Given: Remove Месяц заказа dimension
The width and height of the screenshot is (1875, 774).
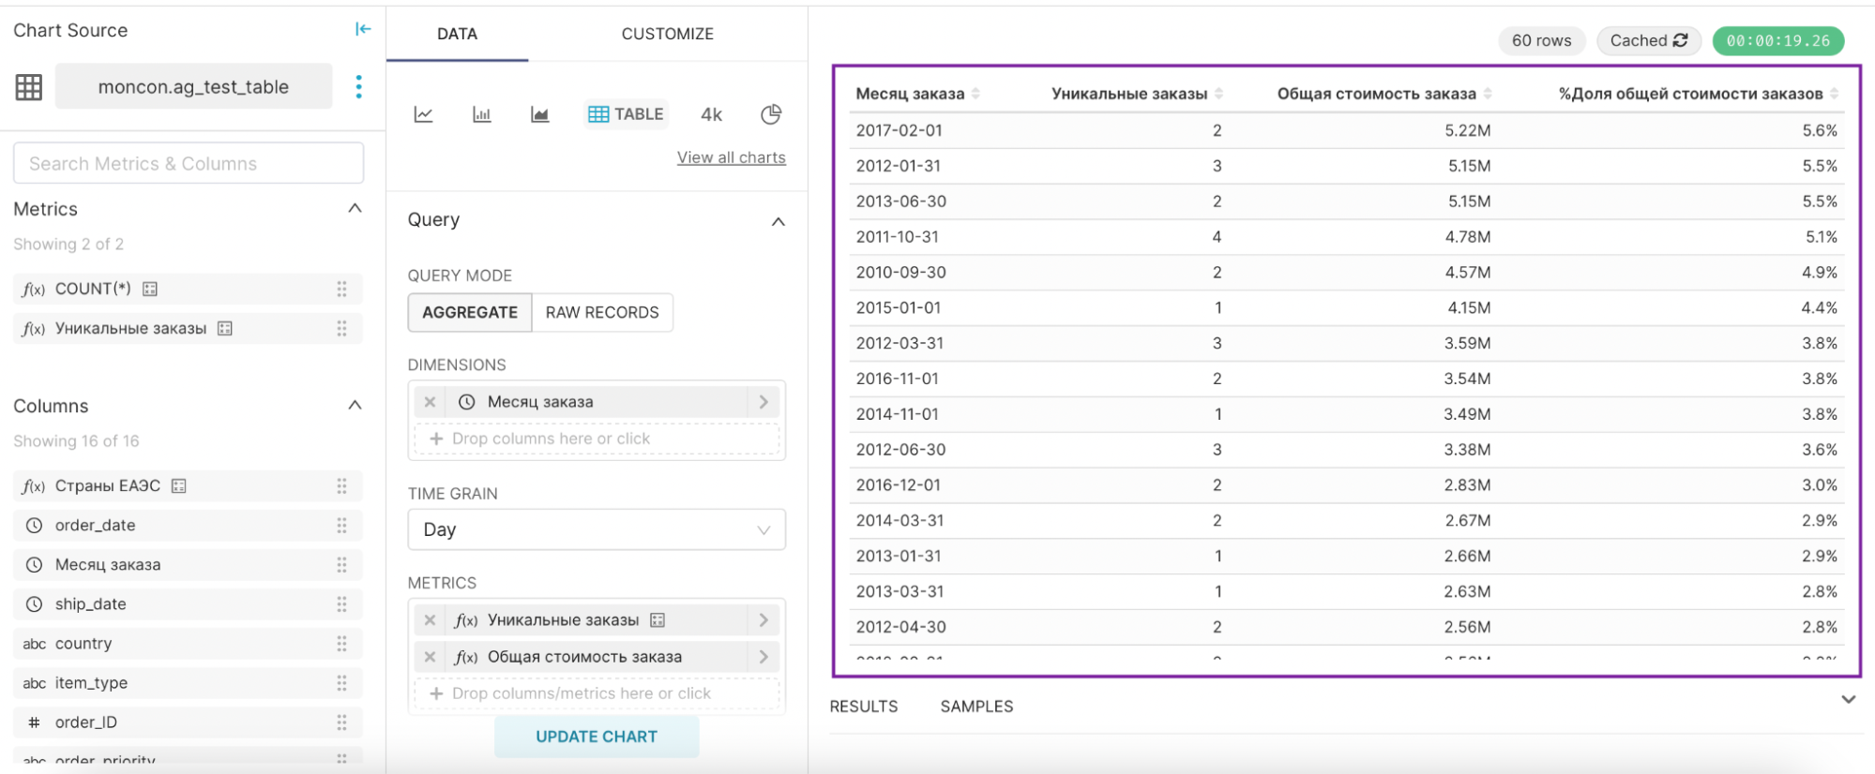Looking at the screenshot, I should (430, 402).
